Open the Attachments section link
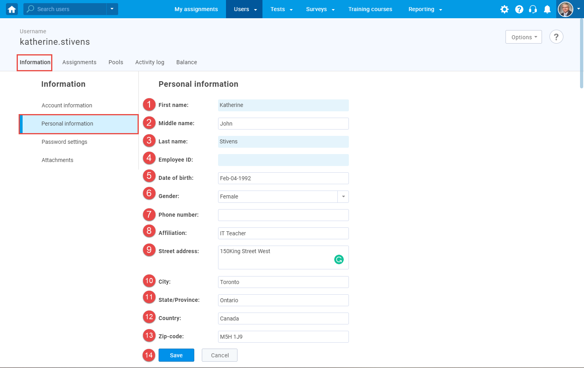 57,160
